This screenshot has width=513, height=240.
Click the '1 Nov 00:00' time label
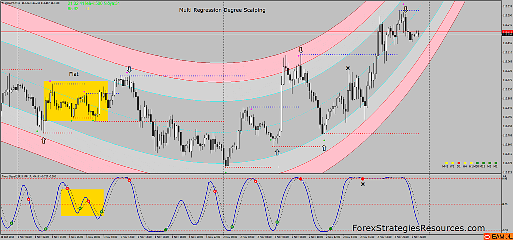coord(25,237)
